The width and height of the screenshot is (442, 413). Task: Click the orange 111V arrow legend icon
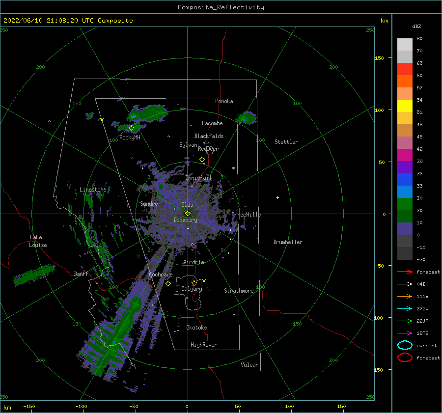click(405, 296)
